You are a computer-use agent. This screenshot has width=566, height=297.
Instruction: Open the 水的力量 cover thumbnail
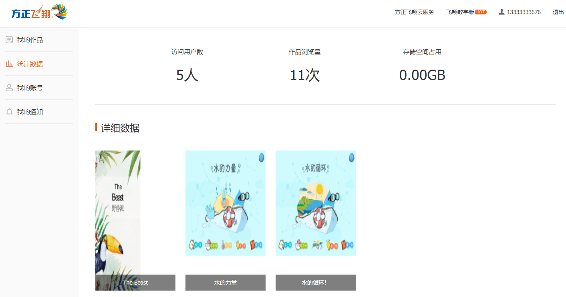click(226, 203)
